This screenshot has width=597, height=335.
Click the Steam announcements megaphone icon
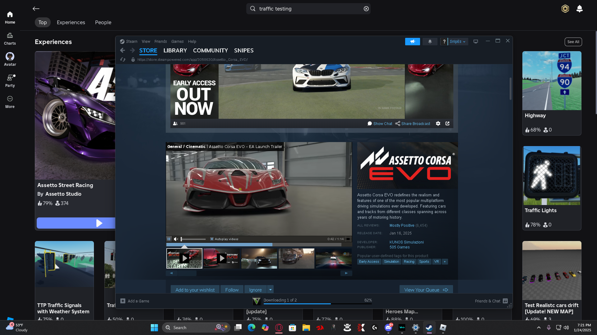pyautogui.click(x=412, y=42)
